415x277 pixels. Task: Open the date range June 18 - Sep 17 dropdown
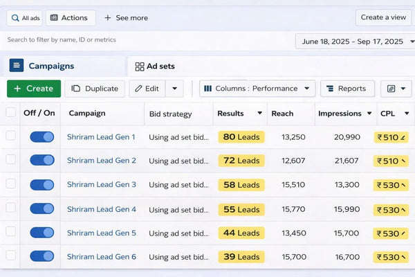tap(356, 42)
